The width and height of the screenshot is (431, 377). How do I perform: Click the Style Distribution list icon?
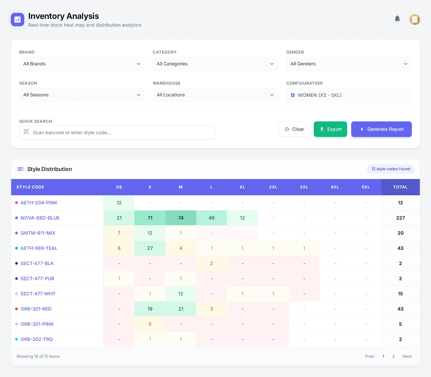[x=20, y=169]
